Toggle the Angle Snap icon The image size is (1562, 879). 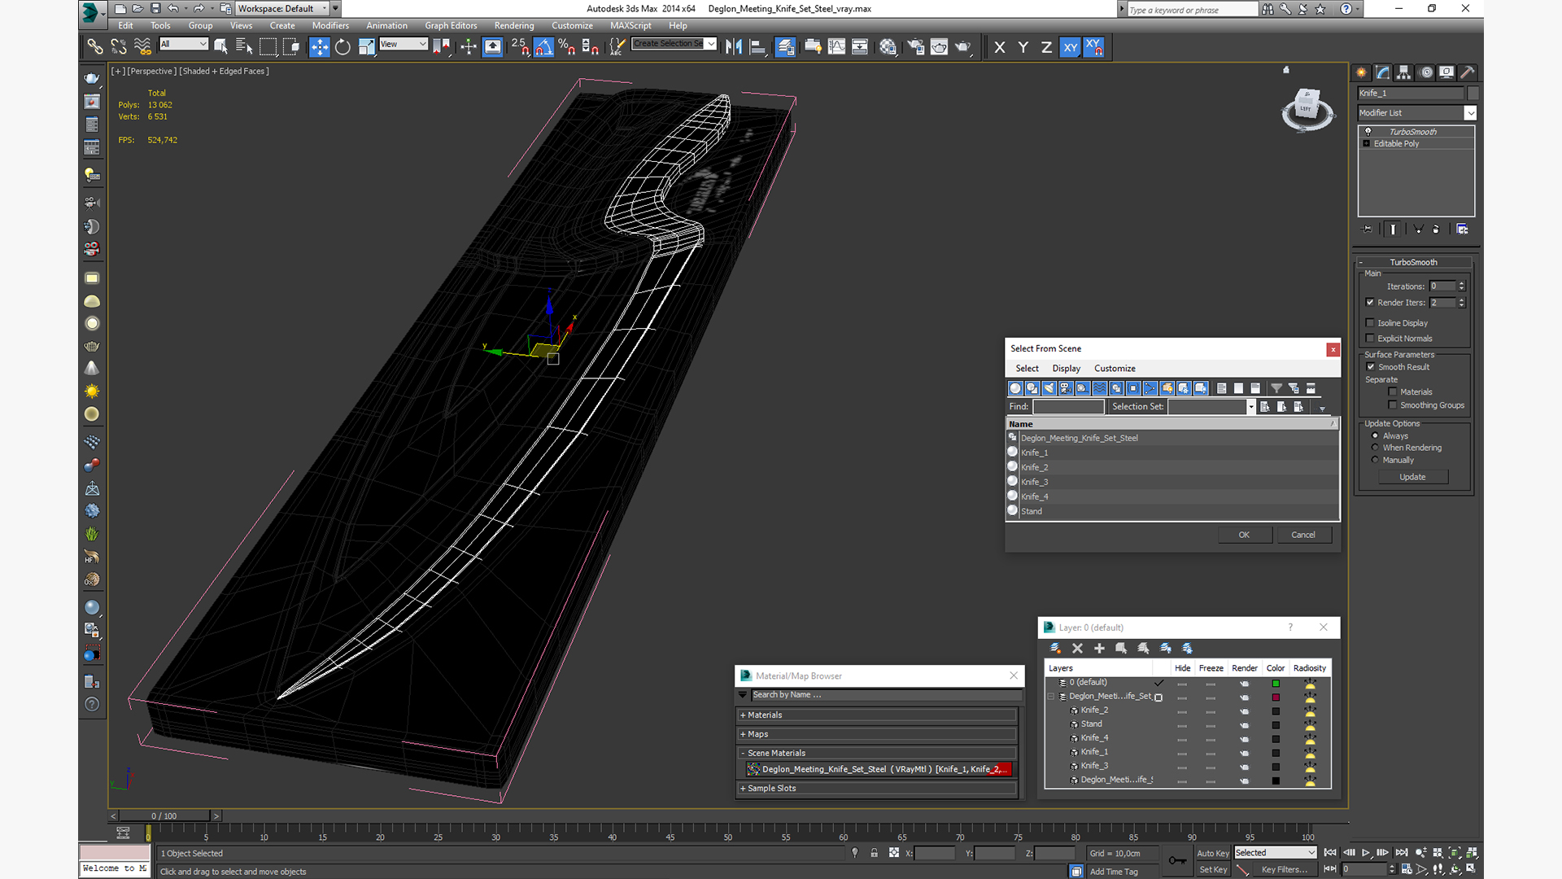pos(543,47)
